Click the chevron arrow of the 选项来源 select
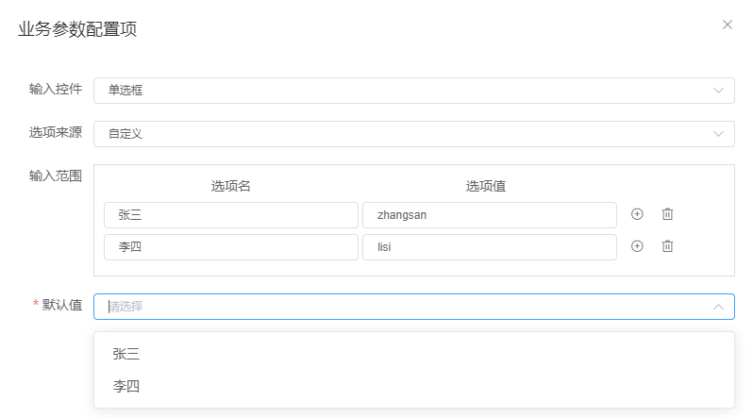The width and height of the screenshot is (753, 418). point(718,134)
